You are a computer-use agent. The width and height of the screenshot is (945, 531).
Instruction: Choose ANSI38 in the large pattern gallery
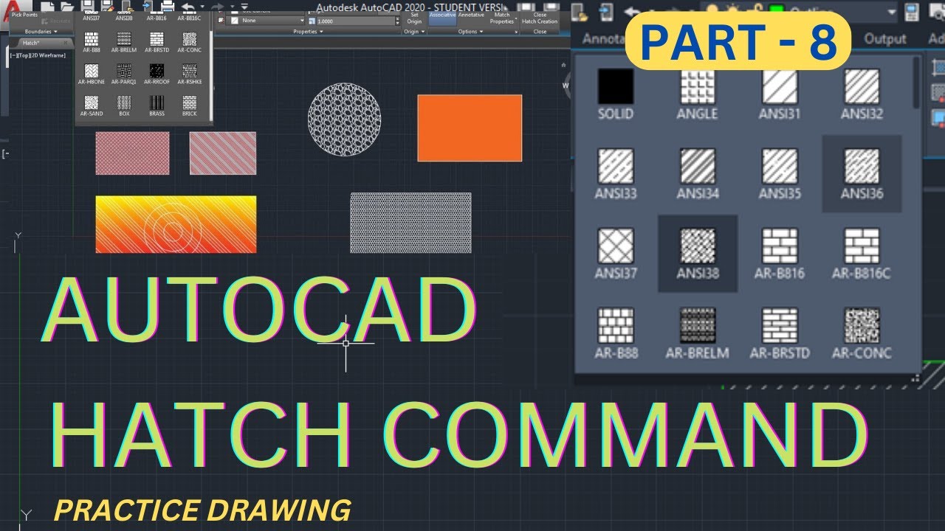(x=697, y=254)
